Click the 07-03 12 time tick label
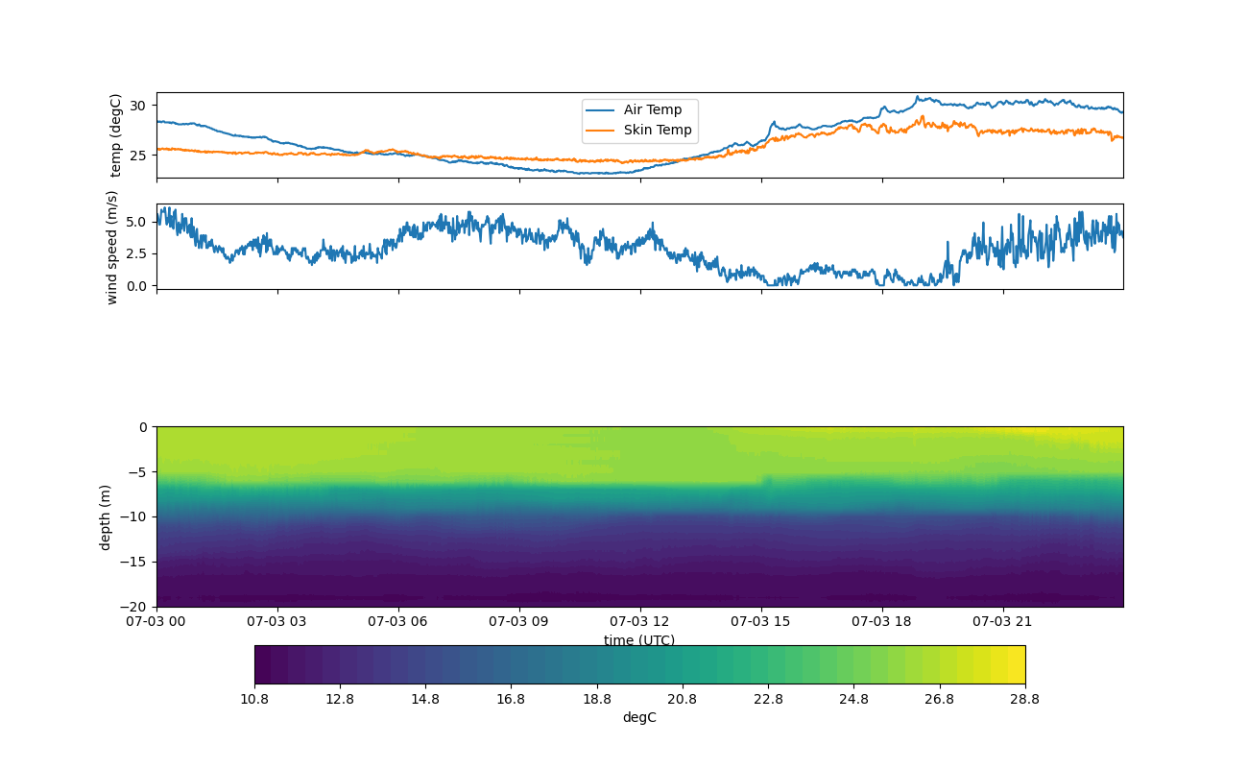 point(640,622)
